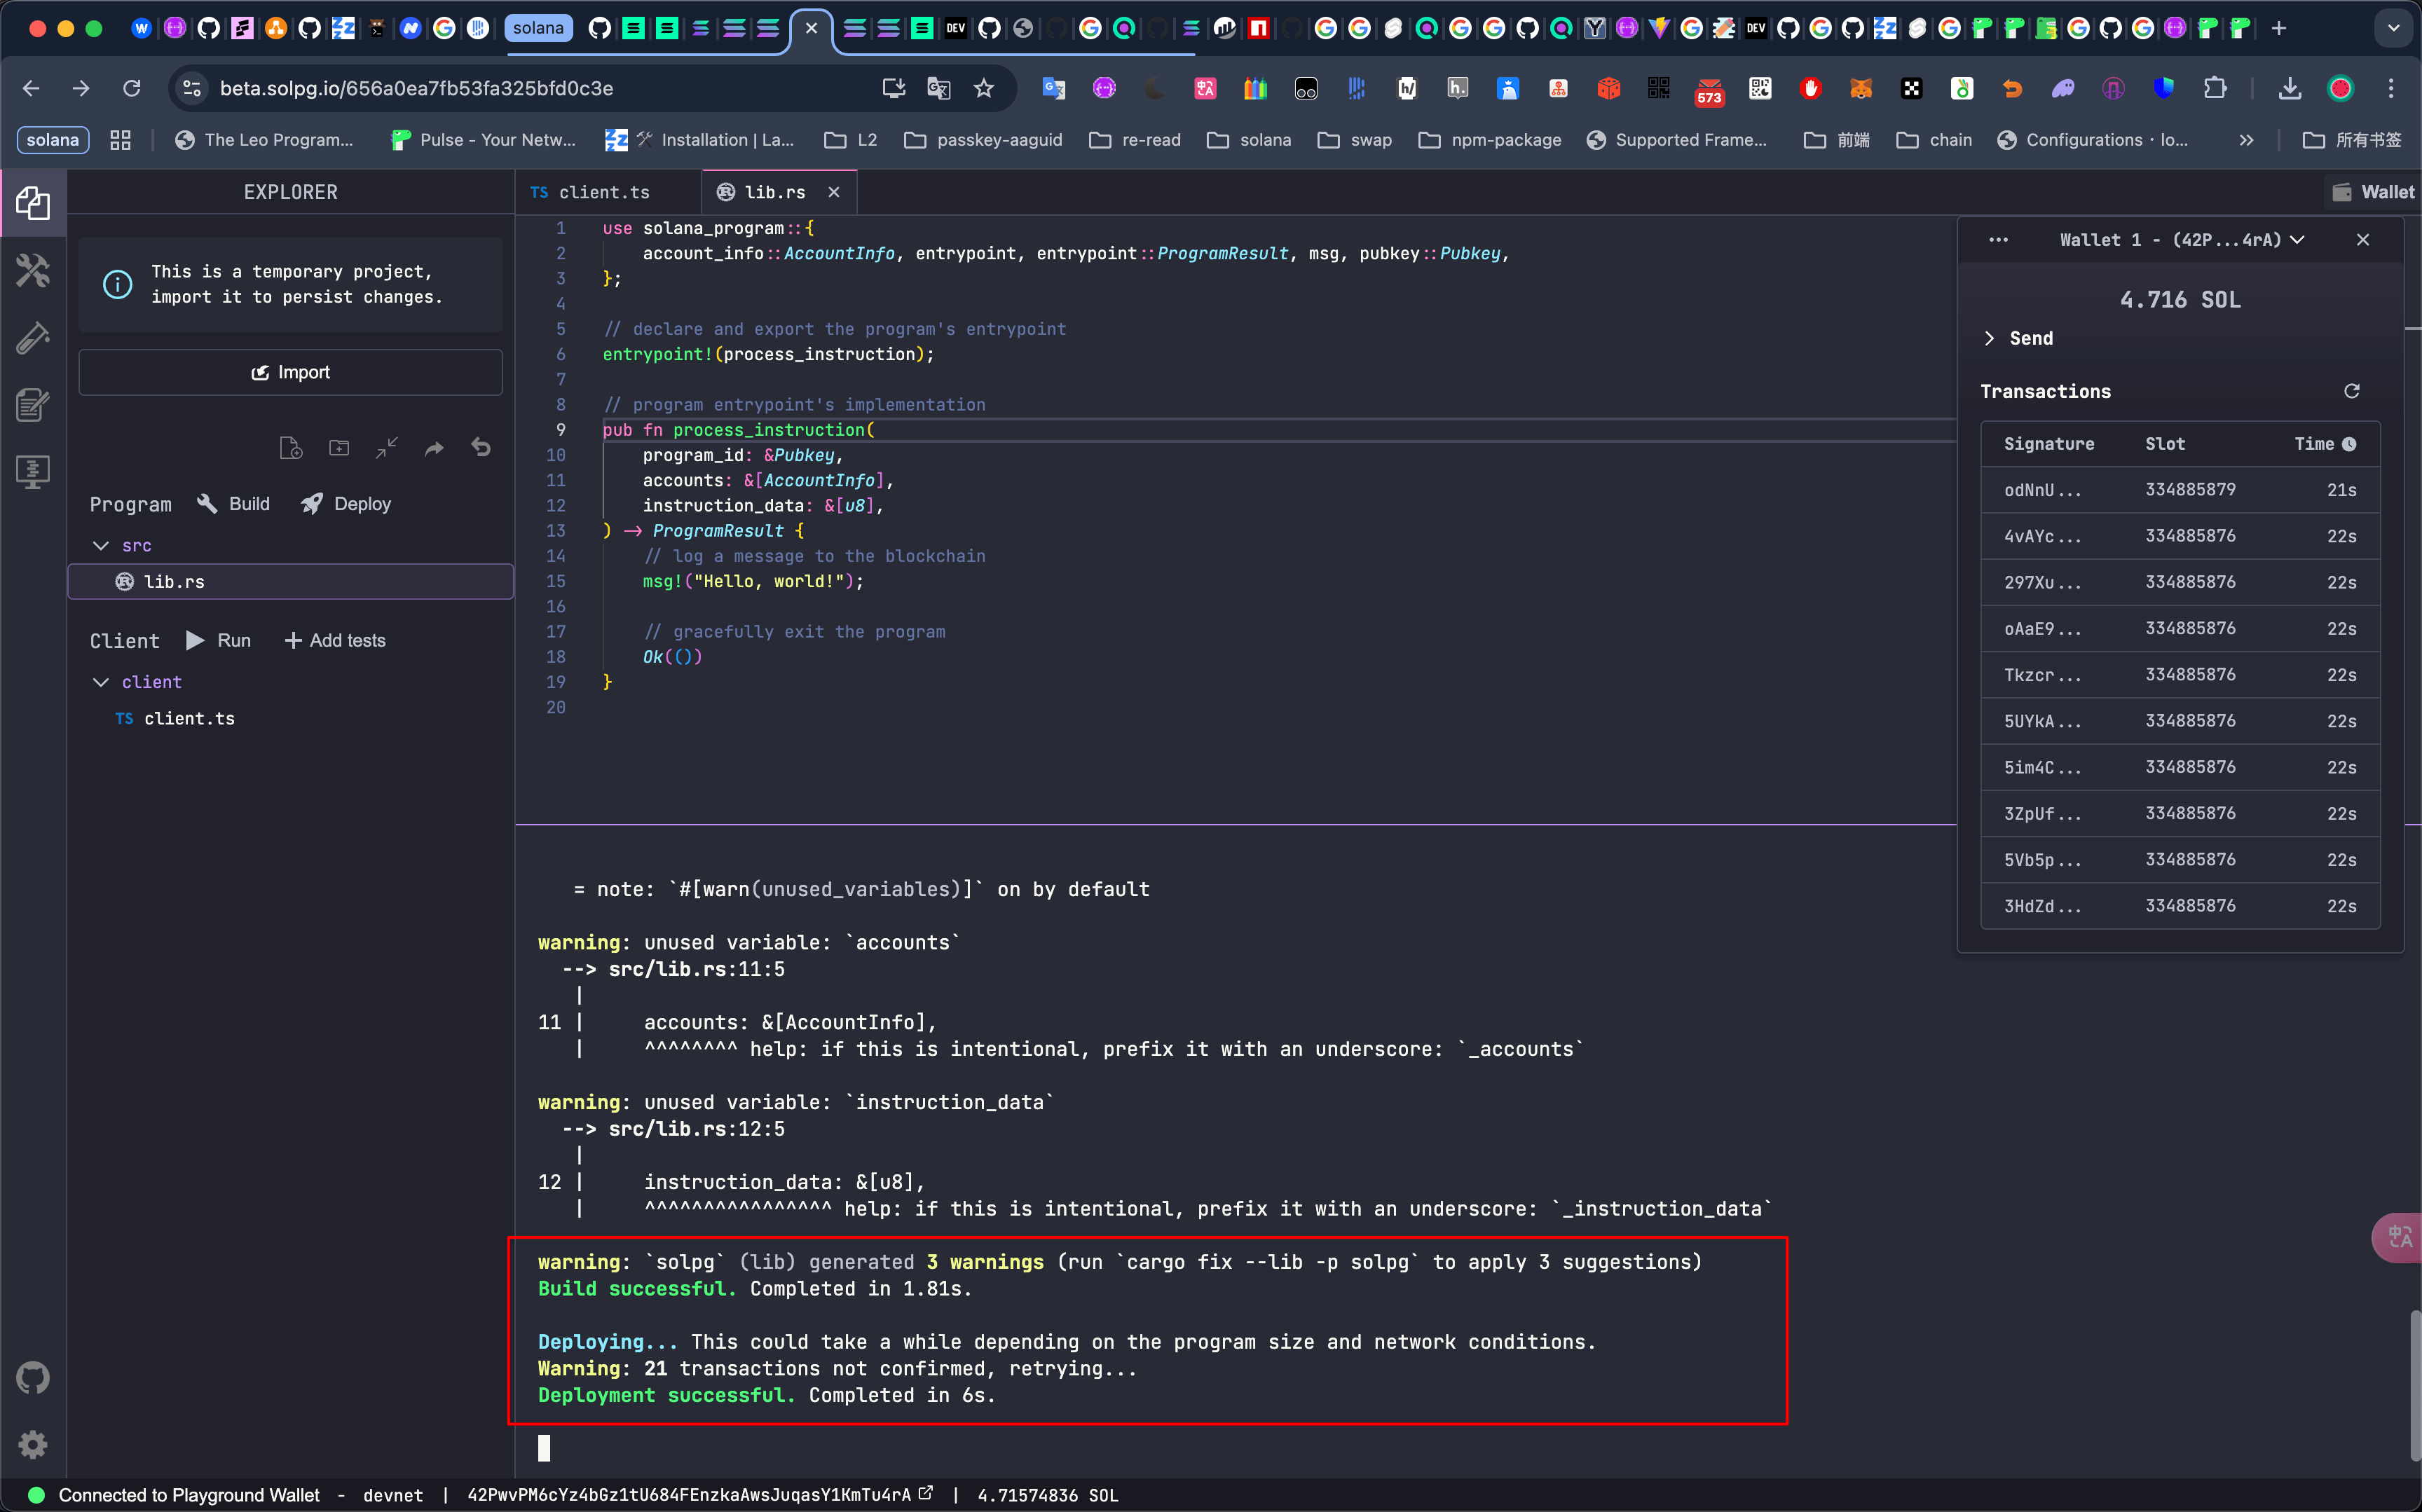Toggle the Wallet panel button

(2372, 192)
